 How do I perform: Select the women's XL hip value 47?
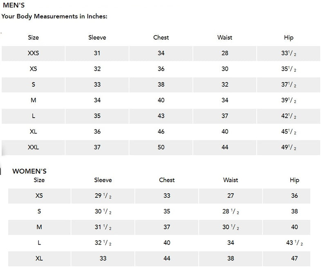[x=294, y=259]
